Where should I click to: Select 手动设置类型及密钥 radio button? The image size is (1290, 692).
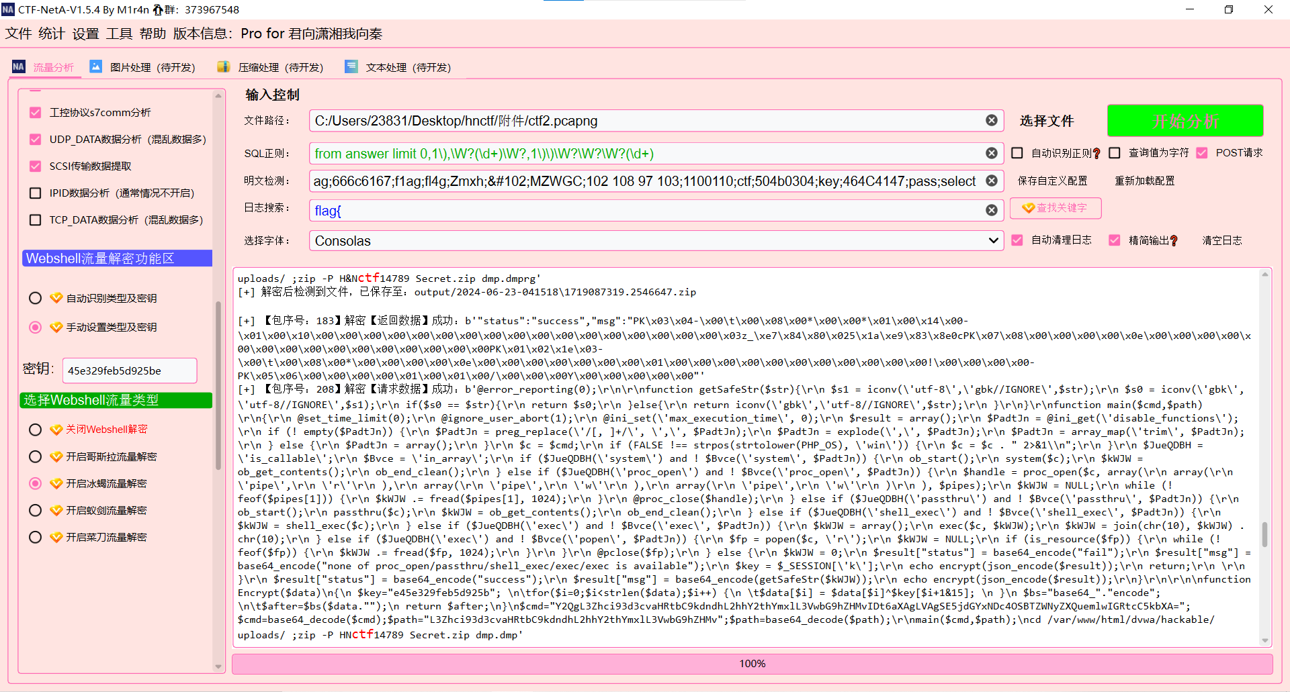click(x=36, y=327)
